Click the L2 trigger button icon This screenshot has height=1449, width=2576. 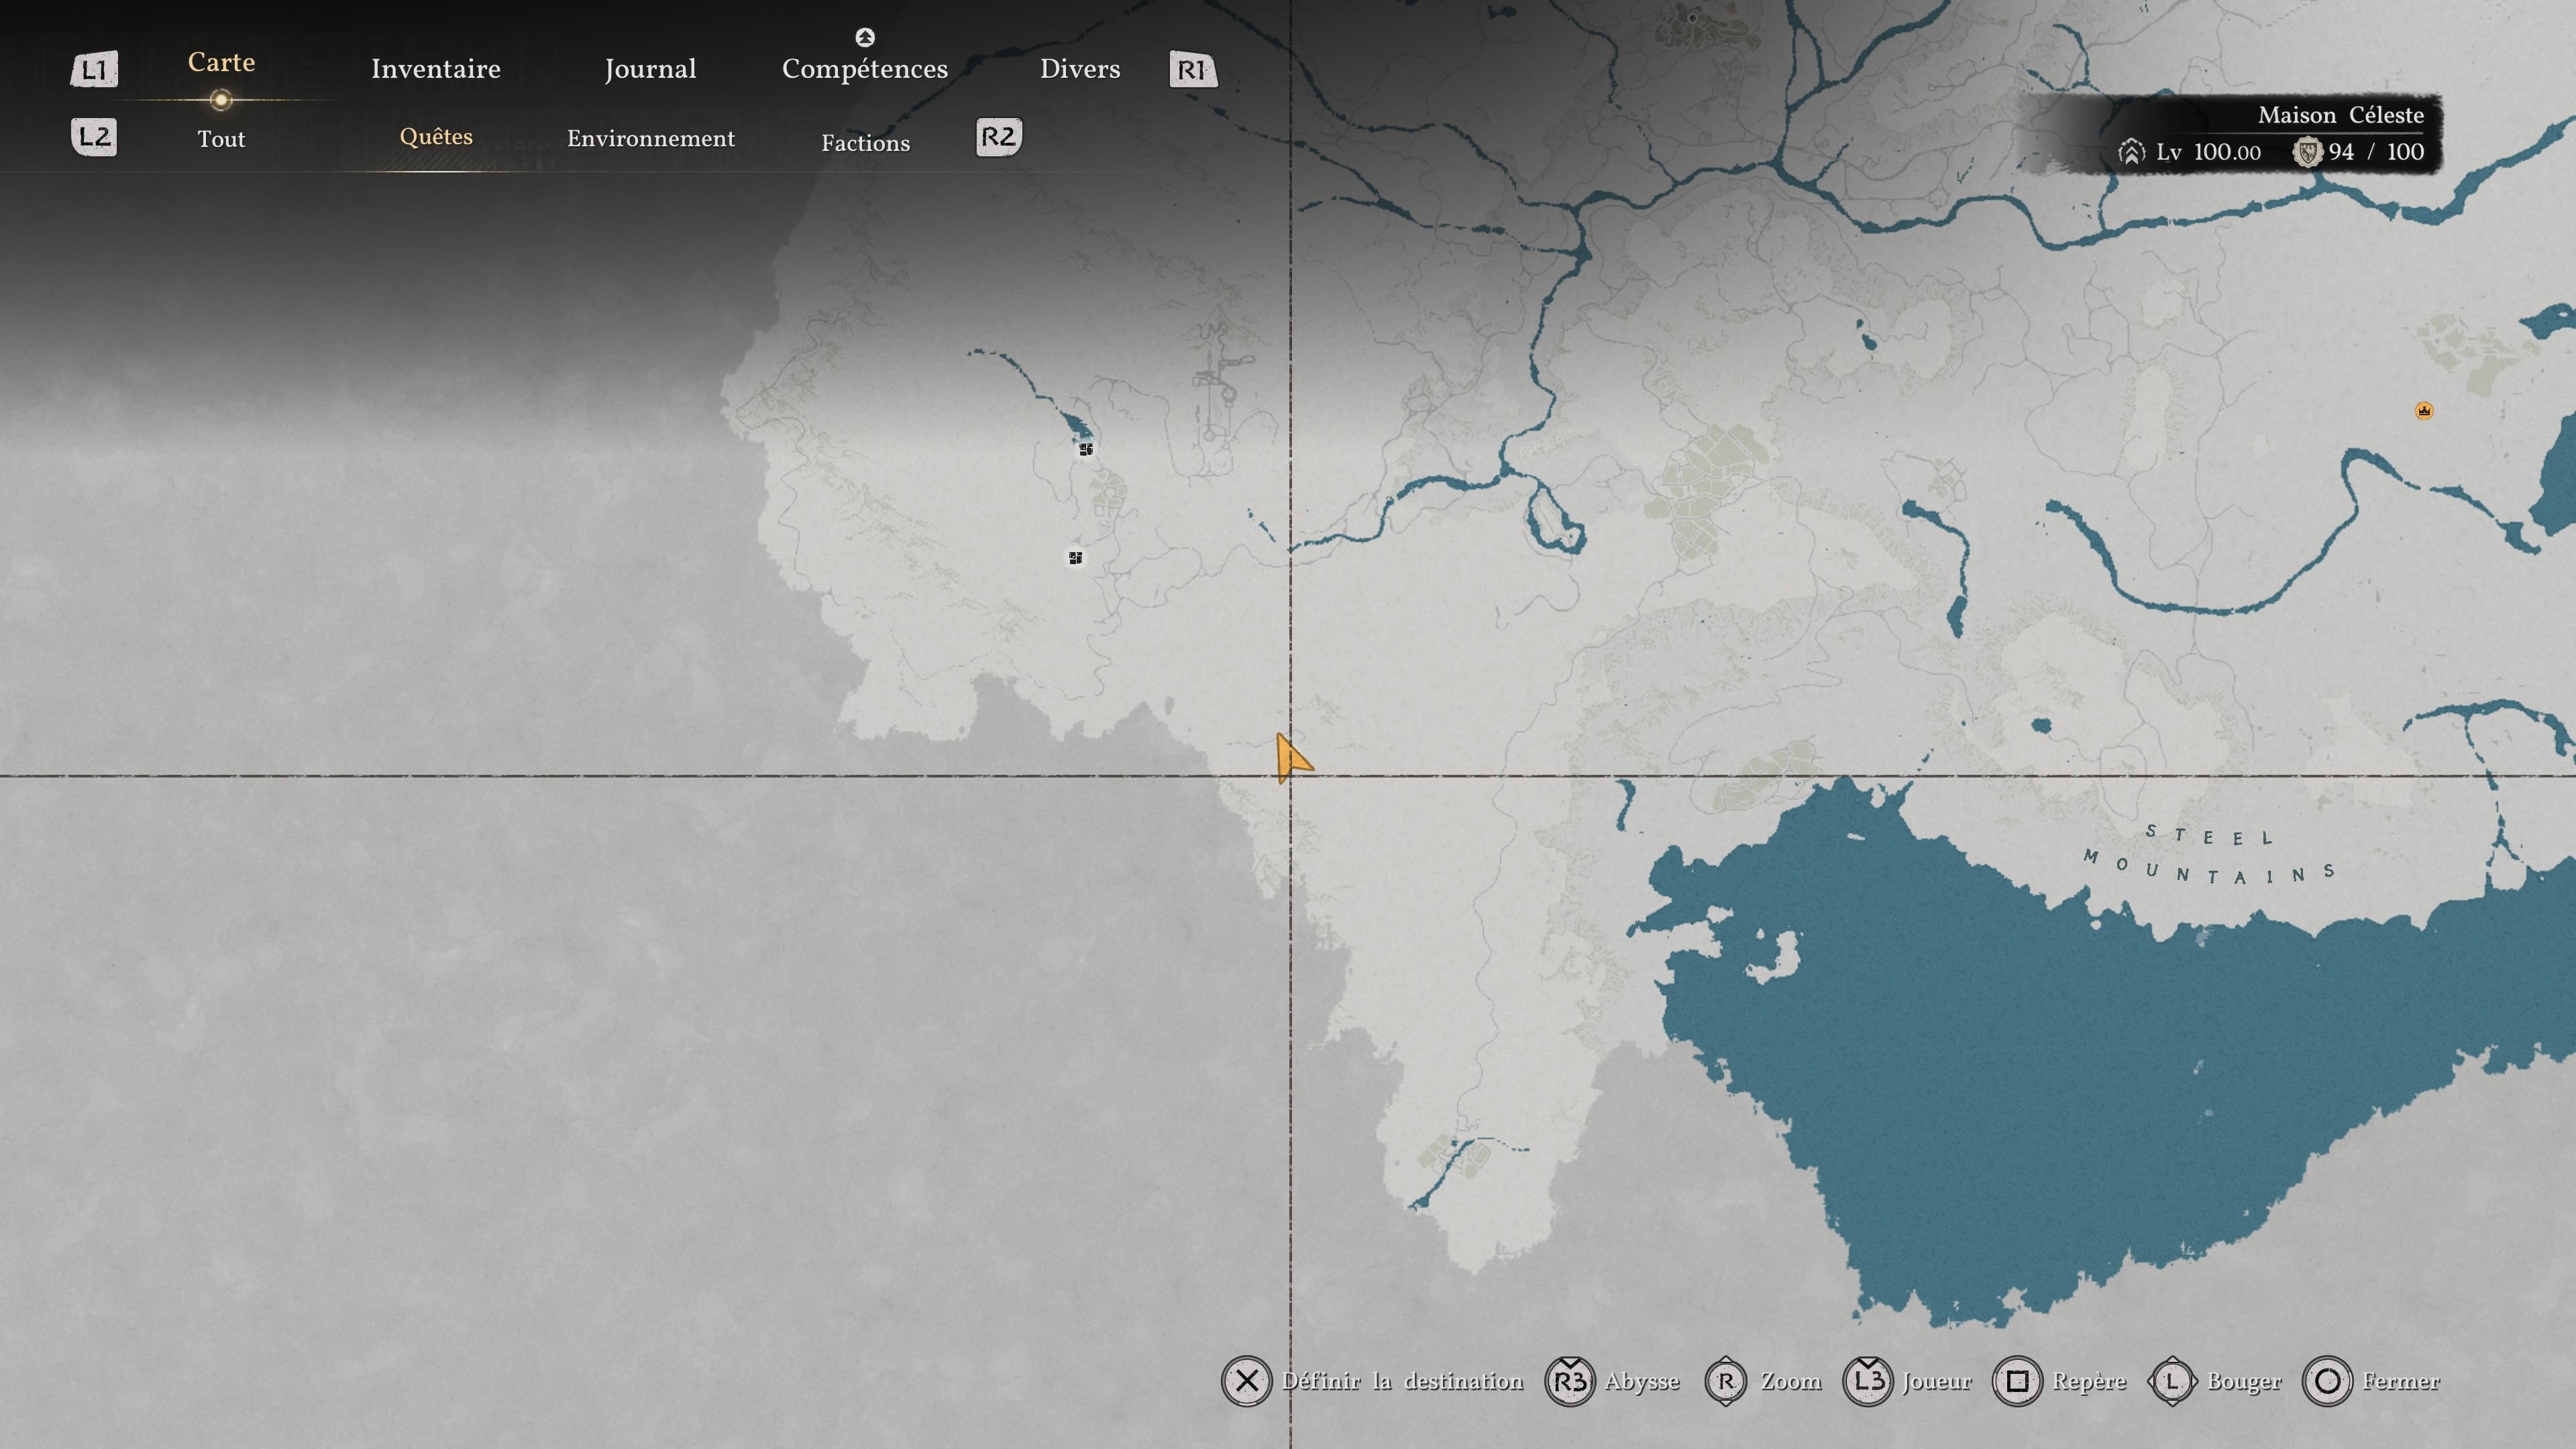tap(94, 137)
